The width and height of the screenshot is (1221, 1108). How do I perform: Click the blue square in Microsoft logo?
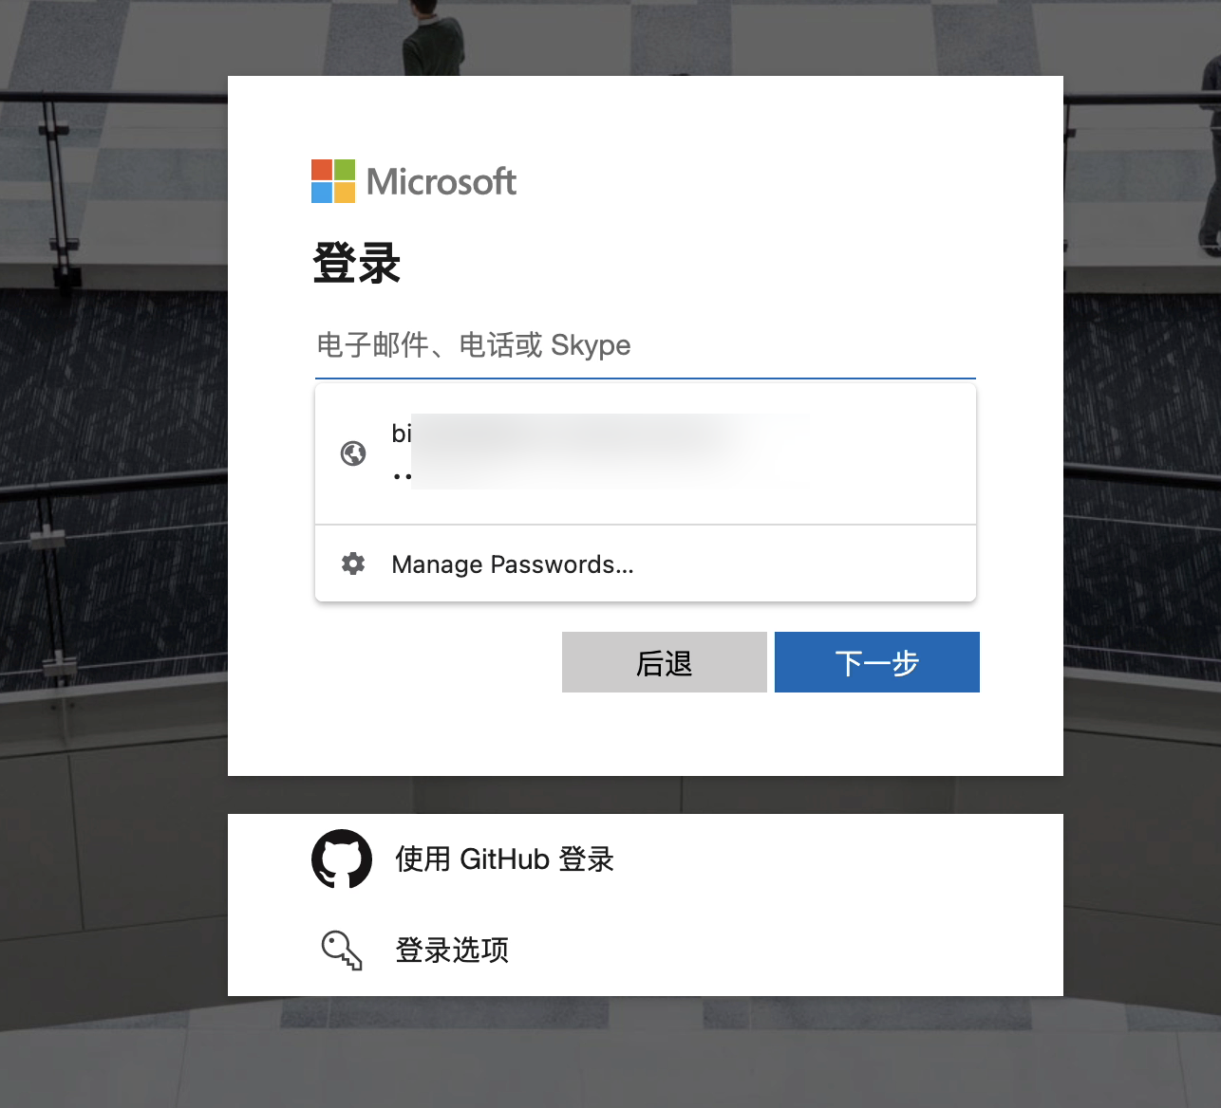tap(322, 193)
